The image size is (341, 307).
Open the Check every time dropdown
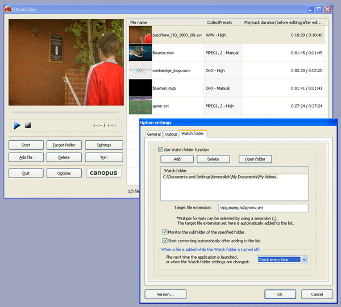click(304, 259)
